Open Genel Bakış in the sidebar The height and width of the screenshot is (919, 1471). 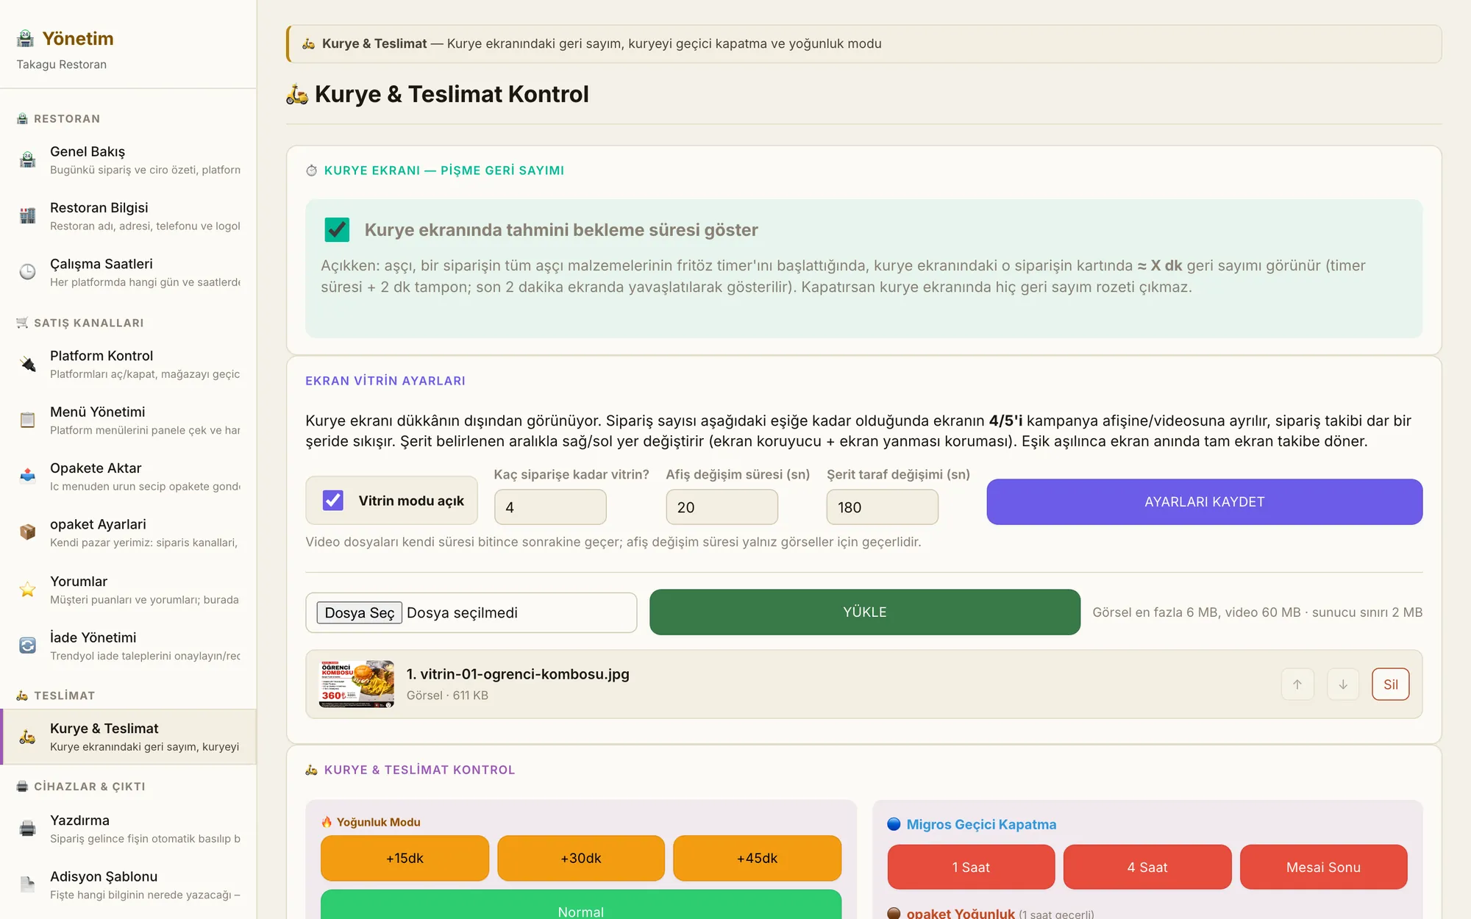click(x=129, y=160)
